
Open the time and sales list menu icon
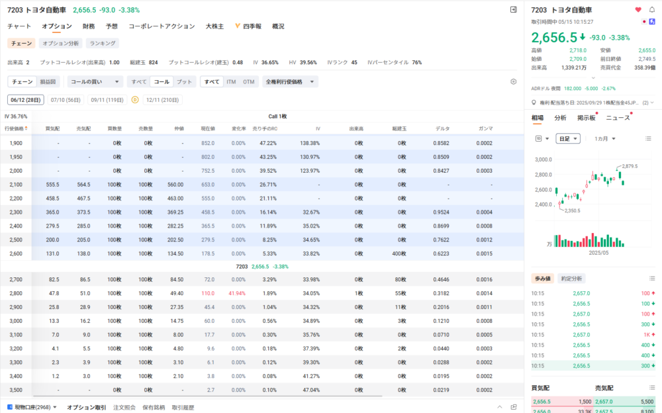(x=652, y=279)
